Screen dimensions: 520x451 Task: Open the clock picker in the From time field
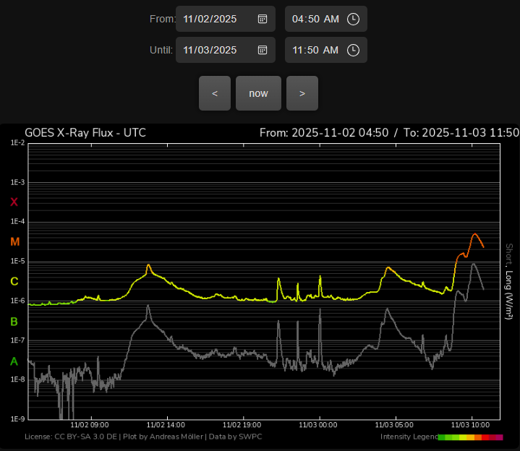tap(353, 19)
